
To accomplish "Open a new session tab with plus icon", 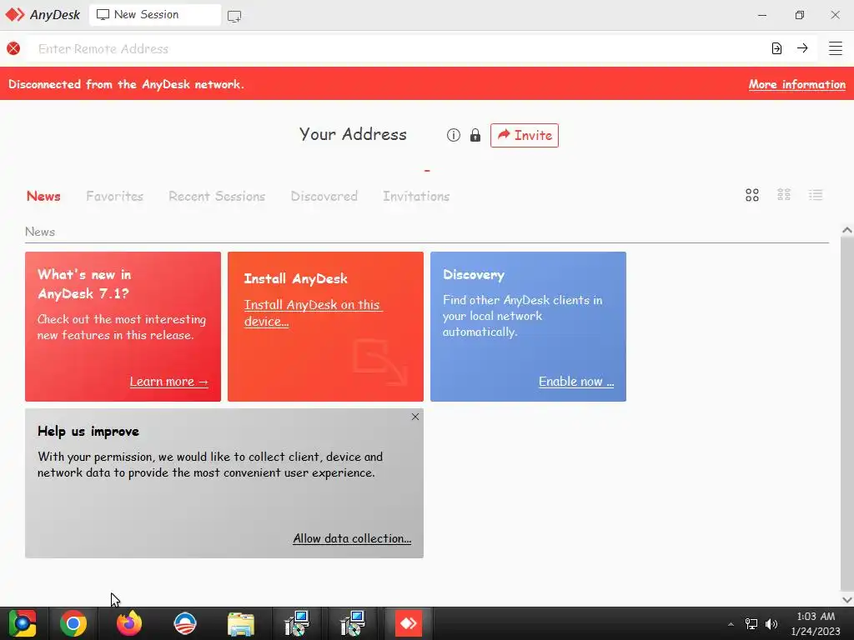I will (234, 17).
